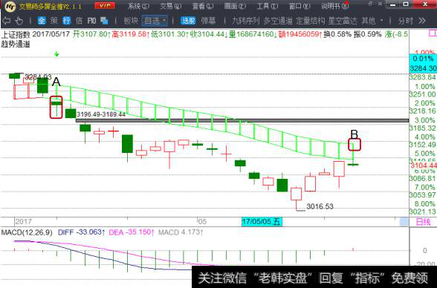Viewport: 437px width, 288px height.
Task: Open the 信 toolbar icon
Action: [x=79, y=21]
